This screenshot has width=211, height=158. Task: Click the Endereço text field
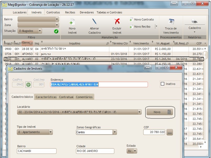(99, 85)
